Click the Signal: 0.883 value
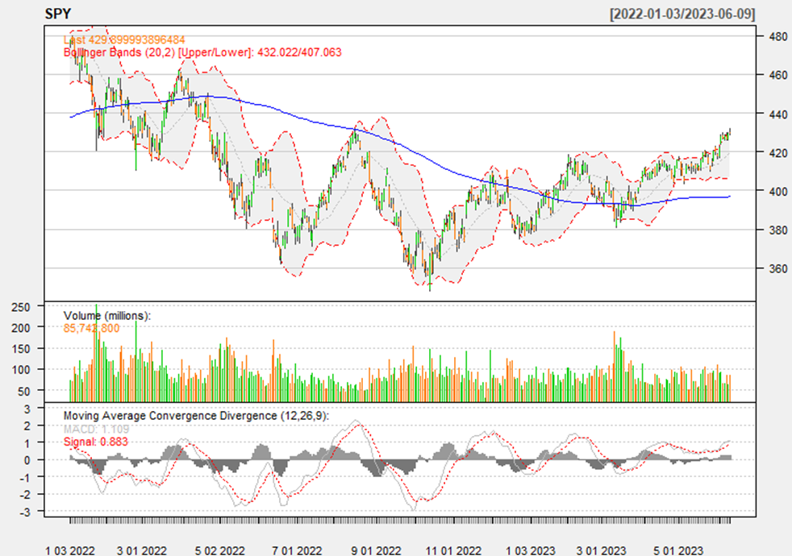This screenshot has height=556, width=792. (x=95, y=442)
